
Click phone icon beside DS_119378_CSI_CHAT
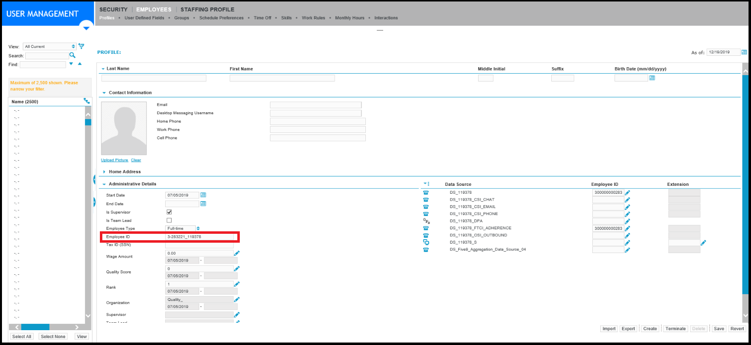coord(426,200)
